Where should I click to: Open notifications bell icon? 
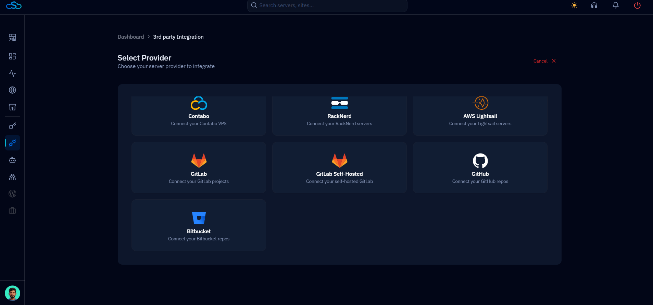click(x=616, y=5)
